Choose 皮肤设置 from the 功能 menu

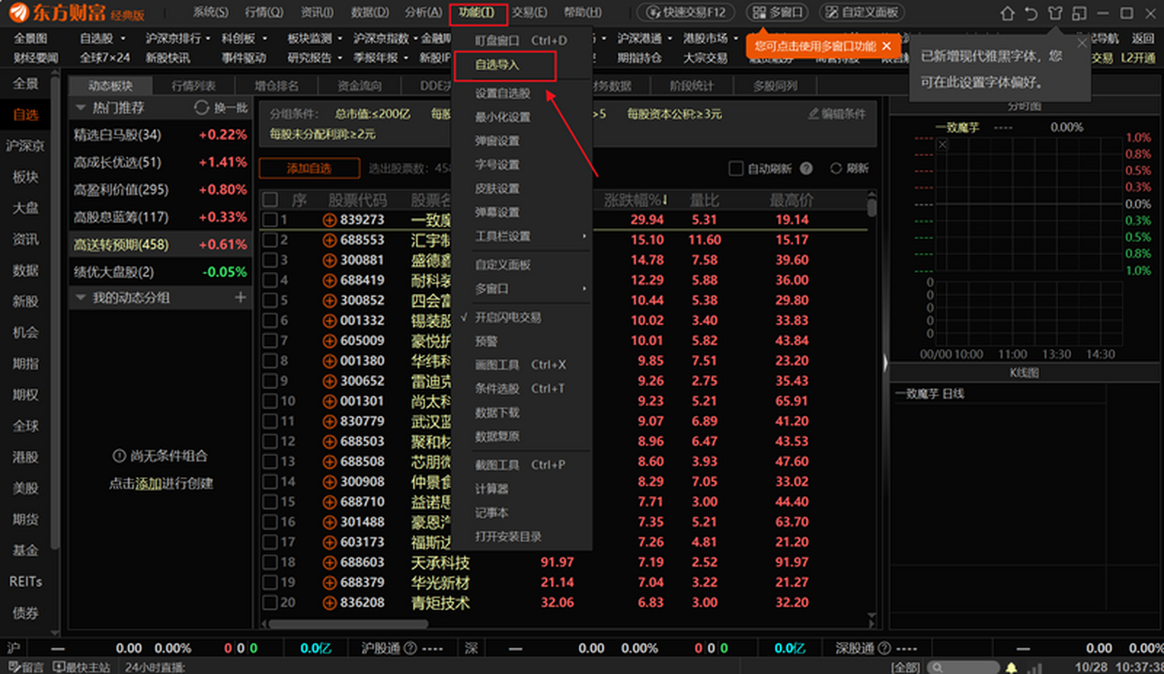pyautogui.click(x=497, y=188)
